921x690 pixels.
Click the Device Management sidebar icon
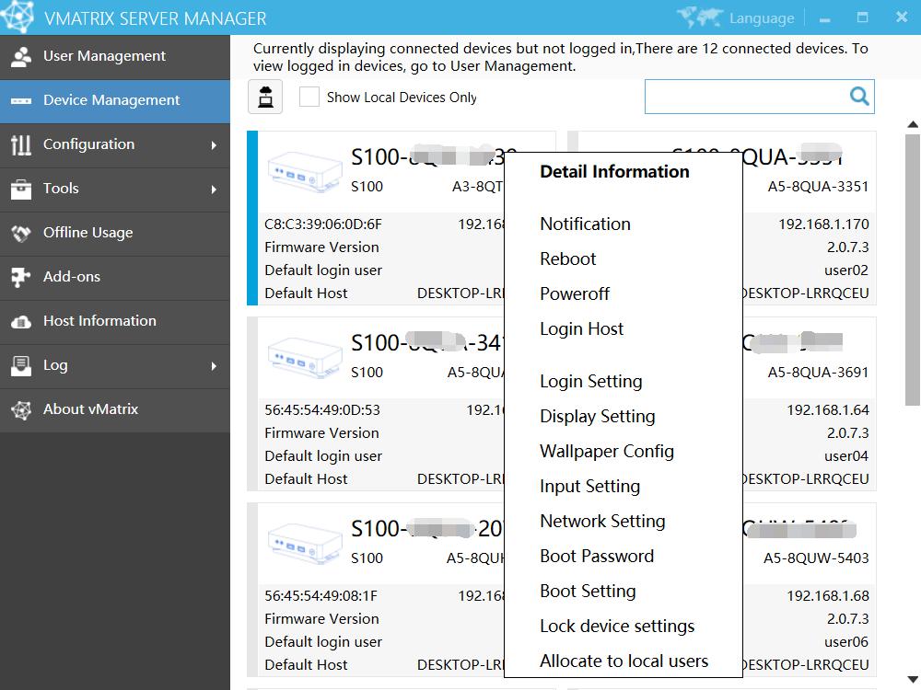(21, 101)
